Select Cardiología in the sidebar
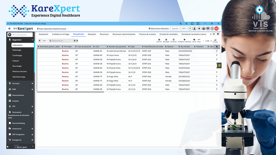 (17, 55)
